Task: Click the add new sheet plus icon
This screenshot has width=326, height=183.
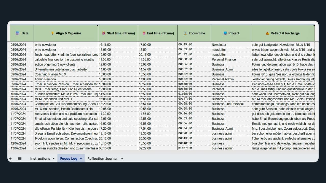Action: coord(10,159)
